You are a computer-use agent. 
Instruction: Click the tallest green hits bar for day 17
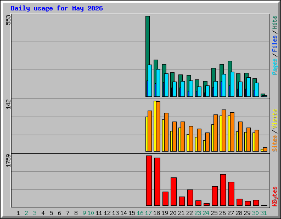pyautogui.click(x=148, y=40)
